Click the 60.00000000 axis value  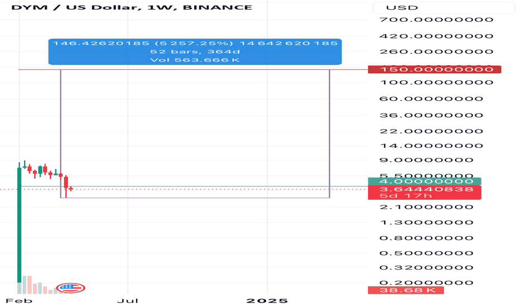coord(431,99)
